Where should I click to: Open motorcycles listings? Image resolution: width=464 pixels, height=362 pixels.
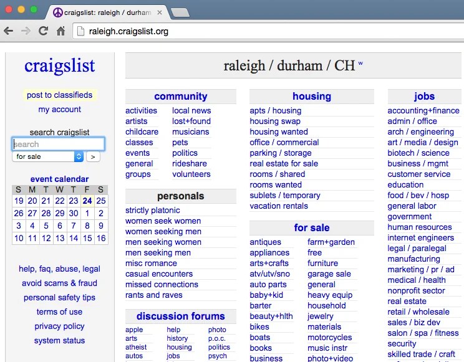pos(330,338)
